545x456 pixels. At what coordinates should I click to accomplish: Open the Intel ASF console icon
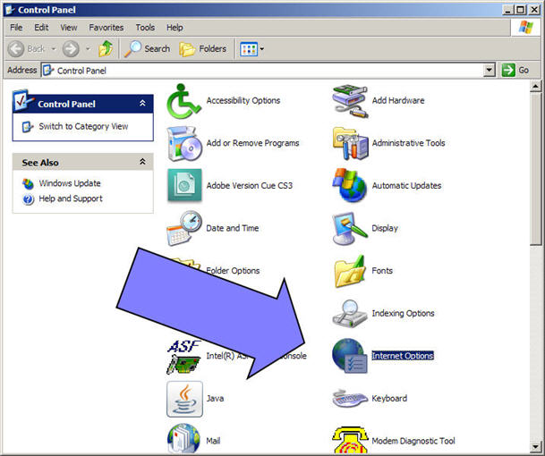coord(183,357)
